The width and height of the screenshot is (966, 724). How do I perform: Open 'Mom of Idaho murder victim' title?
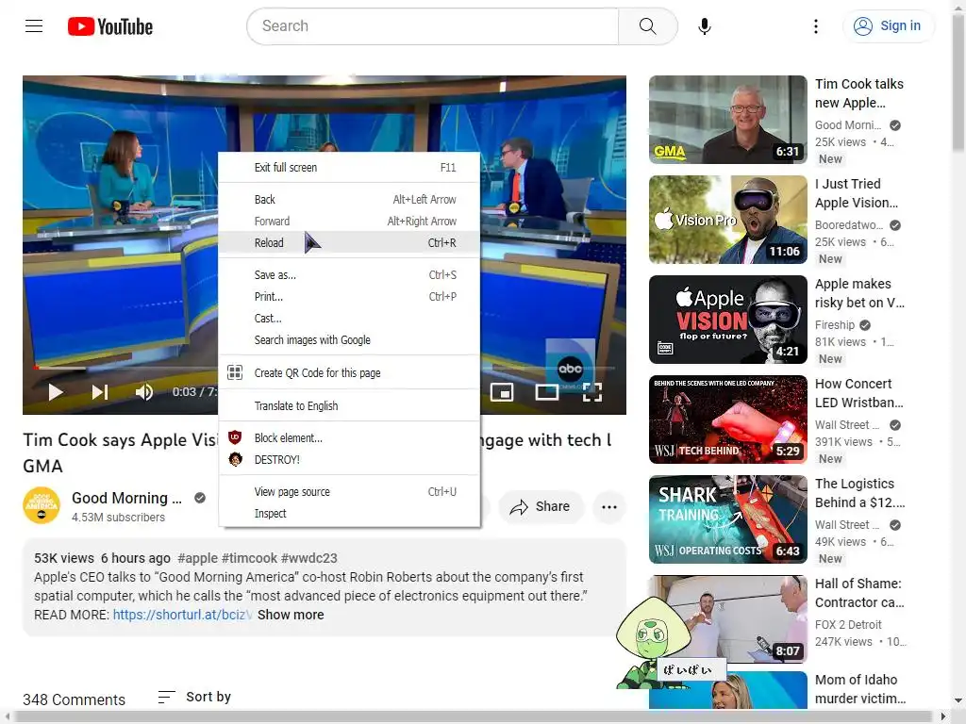(x=860, y=689)
